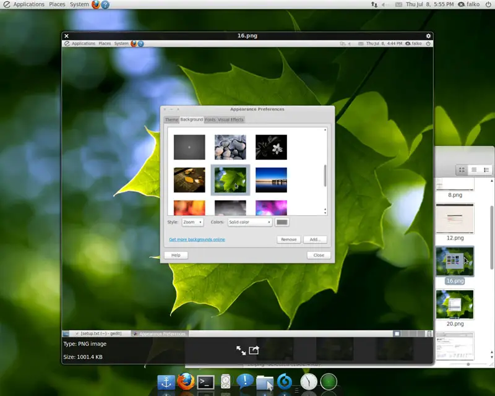Click the anchor icon in the dock
495x396 pixels.
click(165, 382)
